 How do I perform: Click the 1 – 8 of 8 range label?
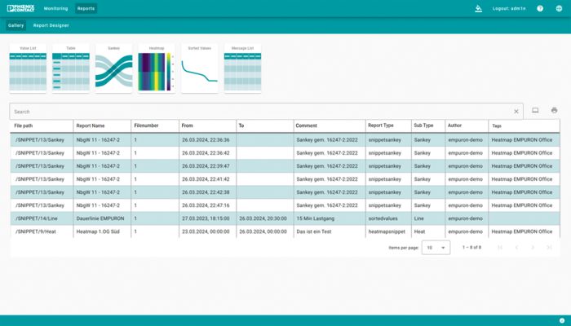tap(471, 248)
